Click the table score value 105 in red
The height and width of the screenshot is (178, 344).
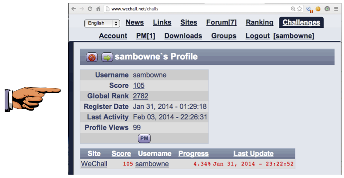[x=128, y=164]
